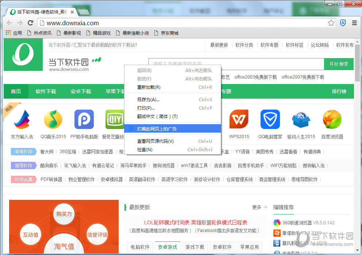Bookmark this page with the star icon

tap(331, 23)
